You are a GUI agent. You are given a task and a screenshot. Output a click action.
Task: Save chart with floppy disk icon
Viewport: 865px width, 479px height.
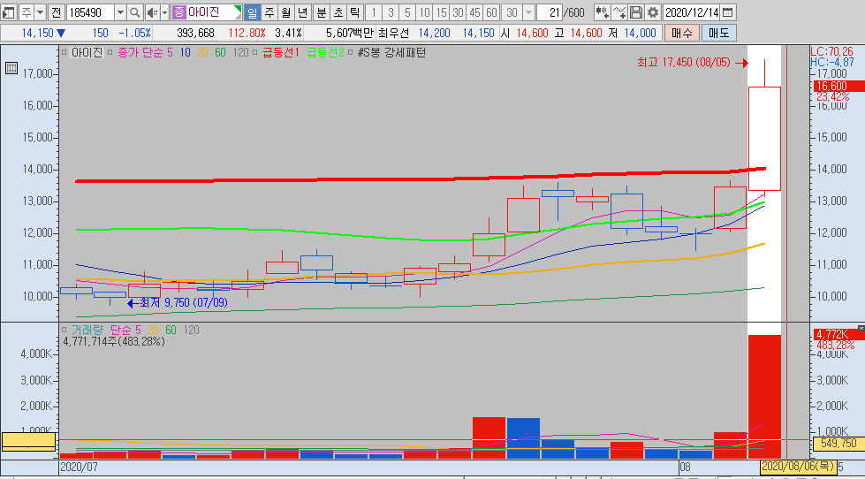[636, 12]
